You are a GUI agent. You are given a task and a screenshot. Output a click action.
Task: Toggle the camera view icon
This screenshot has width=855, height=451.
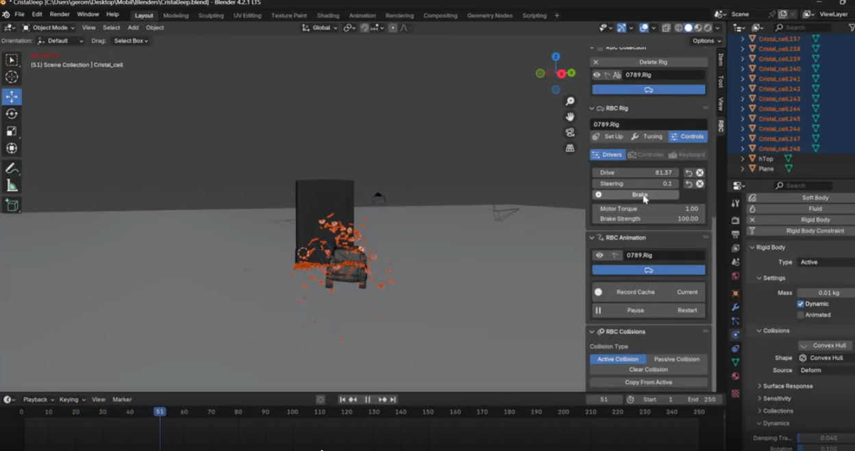coord(570,132)
